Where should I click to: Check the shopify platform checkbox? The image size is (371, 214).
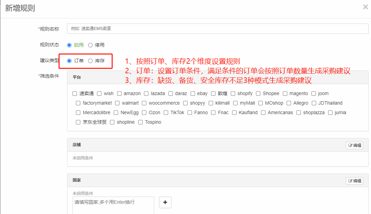[233, 94]
